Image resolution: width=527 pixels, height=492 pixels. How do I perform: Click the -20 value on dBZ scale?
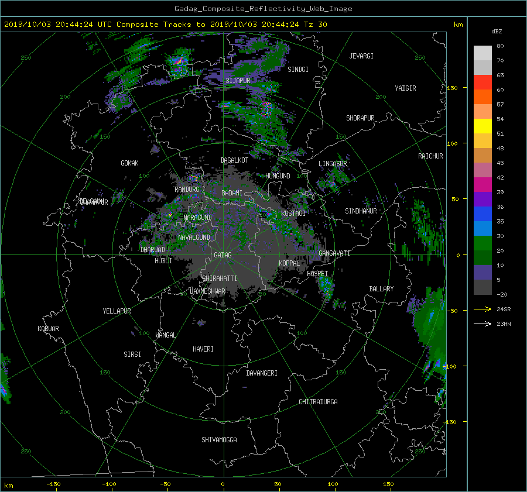tap(502, 294)
